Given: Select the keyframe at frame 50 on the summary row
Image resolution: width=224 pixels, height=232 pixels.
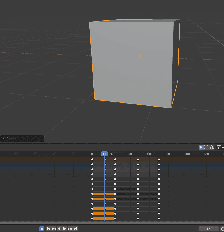Looking at the screenshot, I should (x=138, y=159).
